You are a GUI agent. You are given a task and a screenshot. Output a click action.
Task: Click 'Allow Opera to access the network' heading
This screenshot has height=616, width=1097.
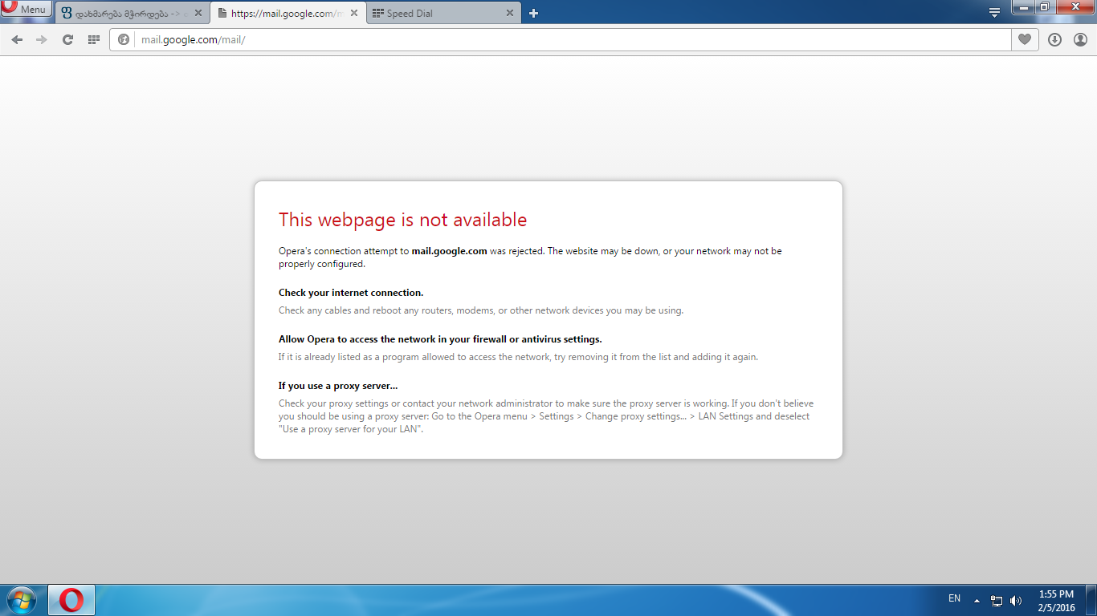click(440, 339)
